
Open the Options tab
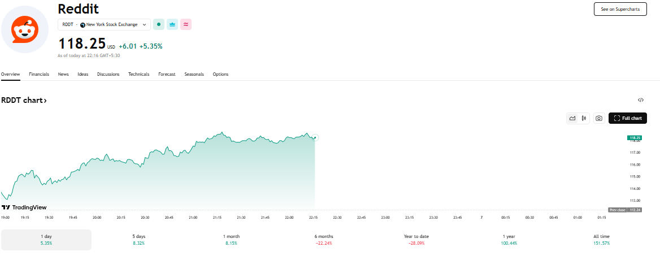(220, 74)
